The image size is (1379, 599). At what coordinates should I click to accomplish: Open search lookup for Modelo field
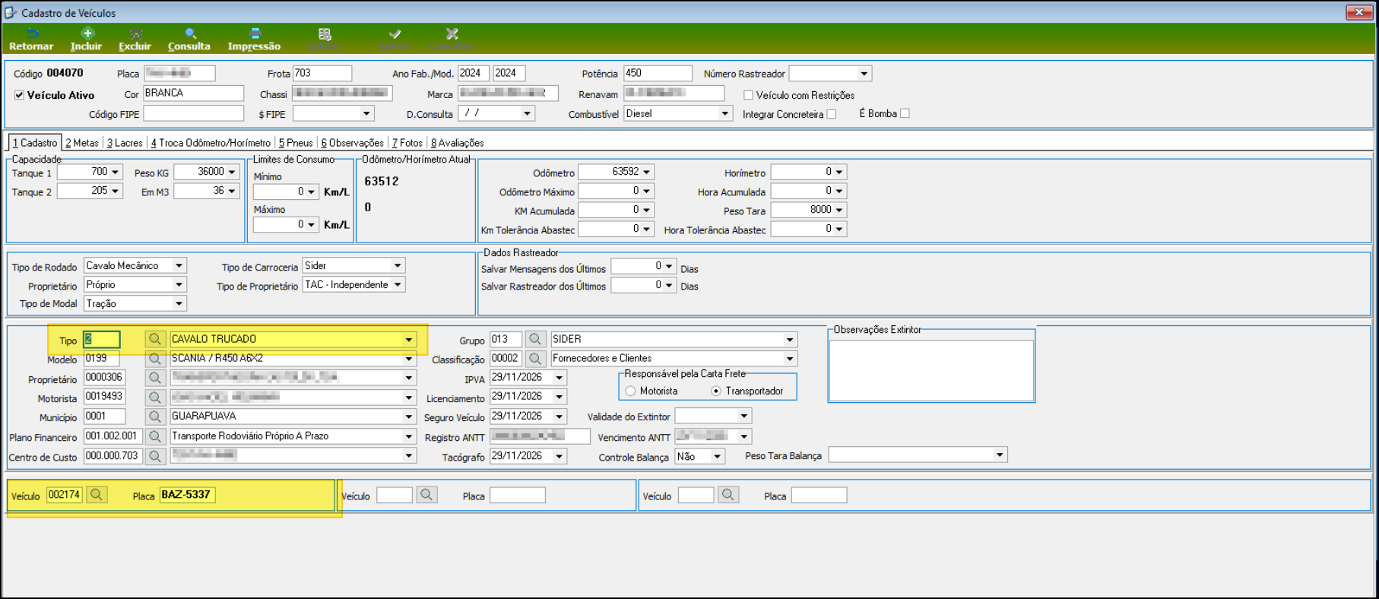(x=155, y=358)
